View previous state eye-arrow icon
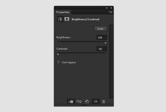This screenshot has height=112, width=166. coord(79,101)
